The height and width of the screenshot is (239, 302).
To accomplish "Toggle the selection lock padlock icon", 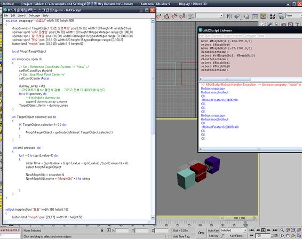I will (x=102, y=230).
